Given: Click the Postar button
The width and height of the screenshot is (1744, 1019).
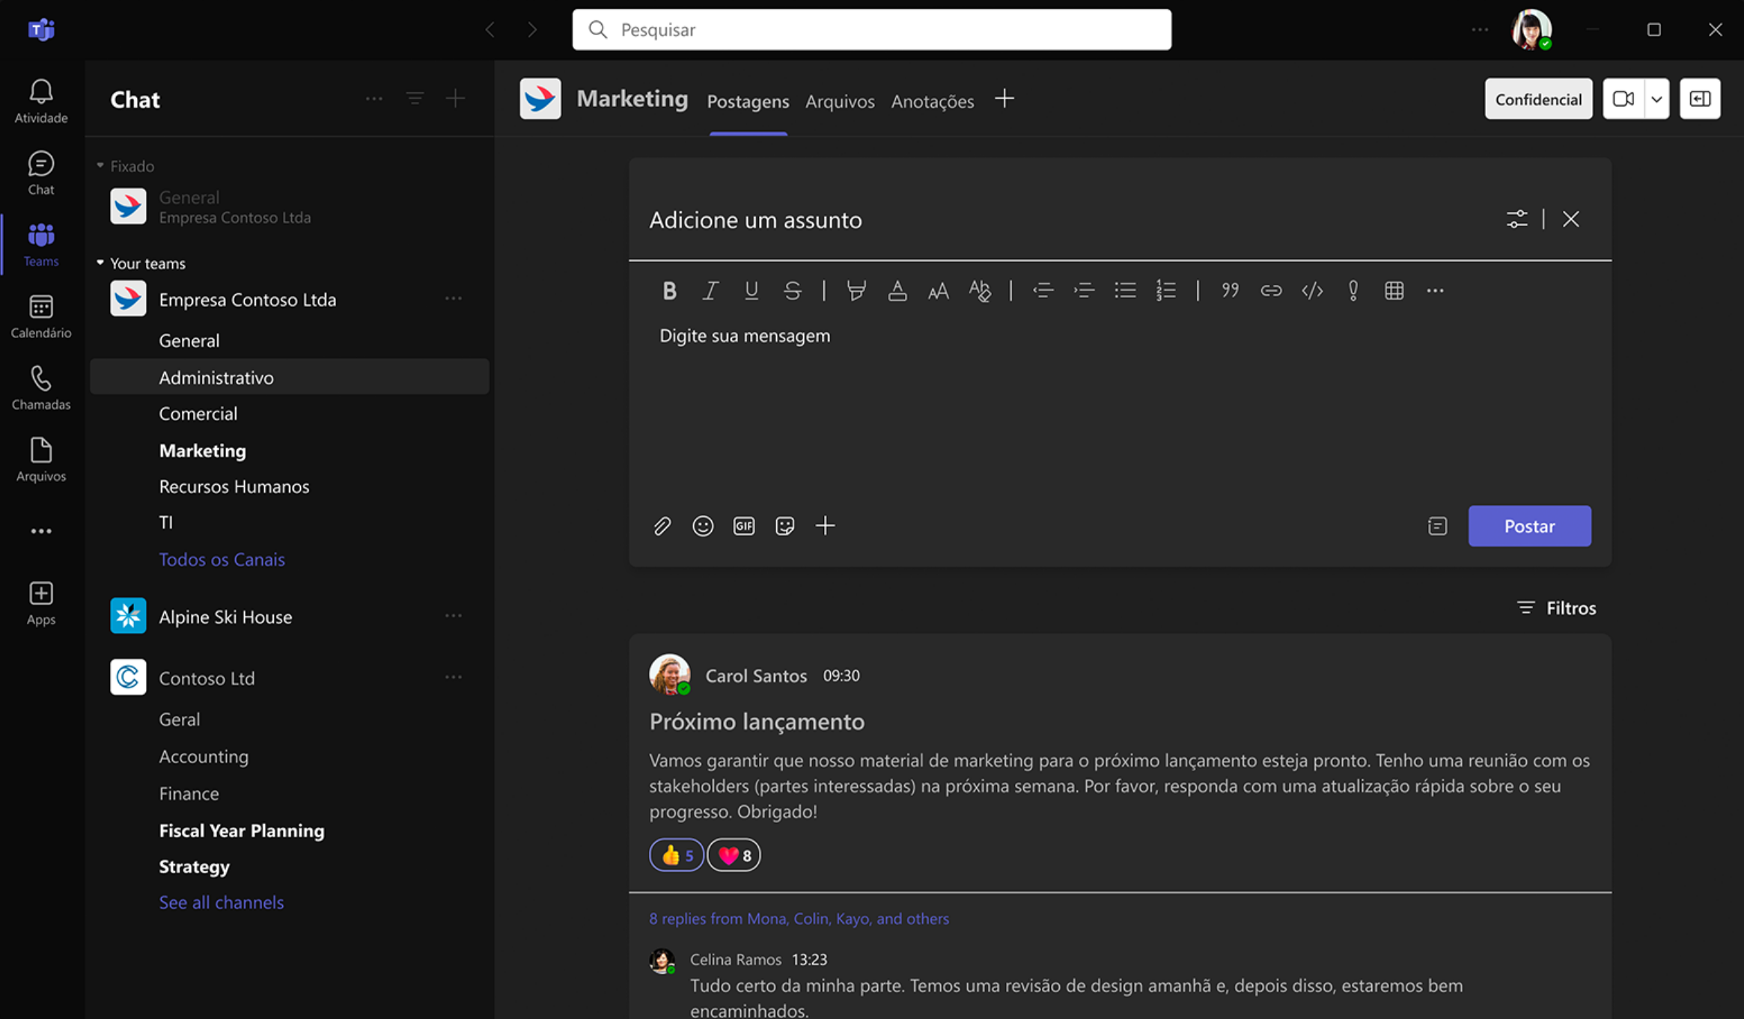Looking at the screenshot, I should [x=1529, y=526].
